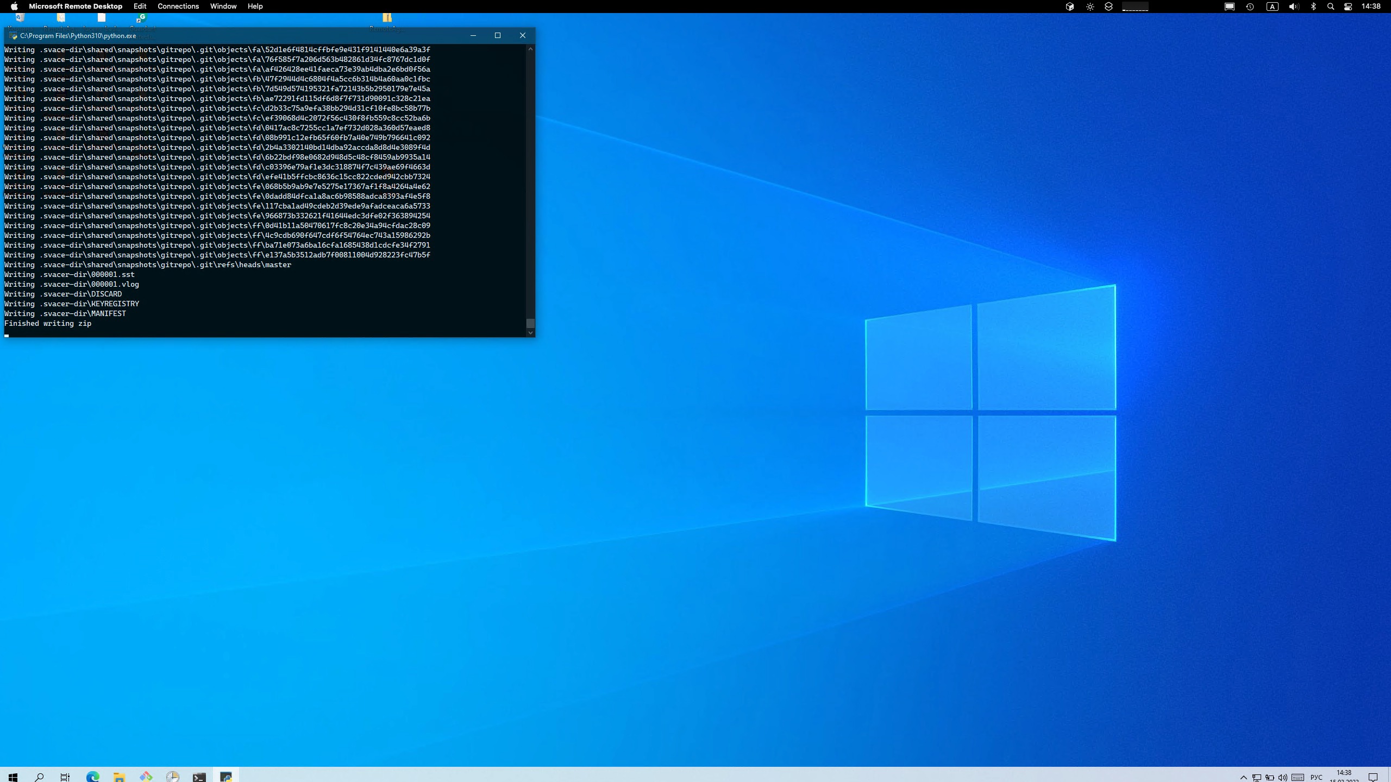Close the python.exe console window
Screen dimensions: 1391x782
[523, 35]
